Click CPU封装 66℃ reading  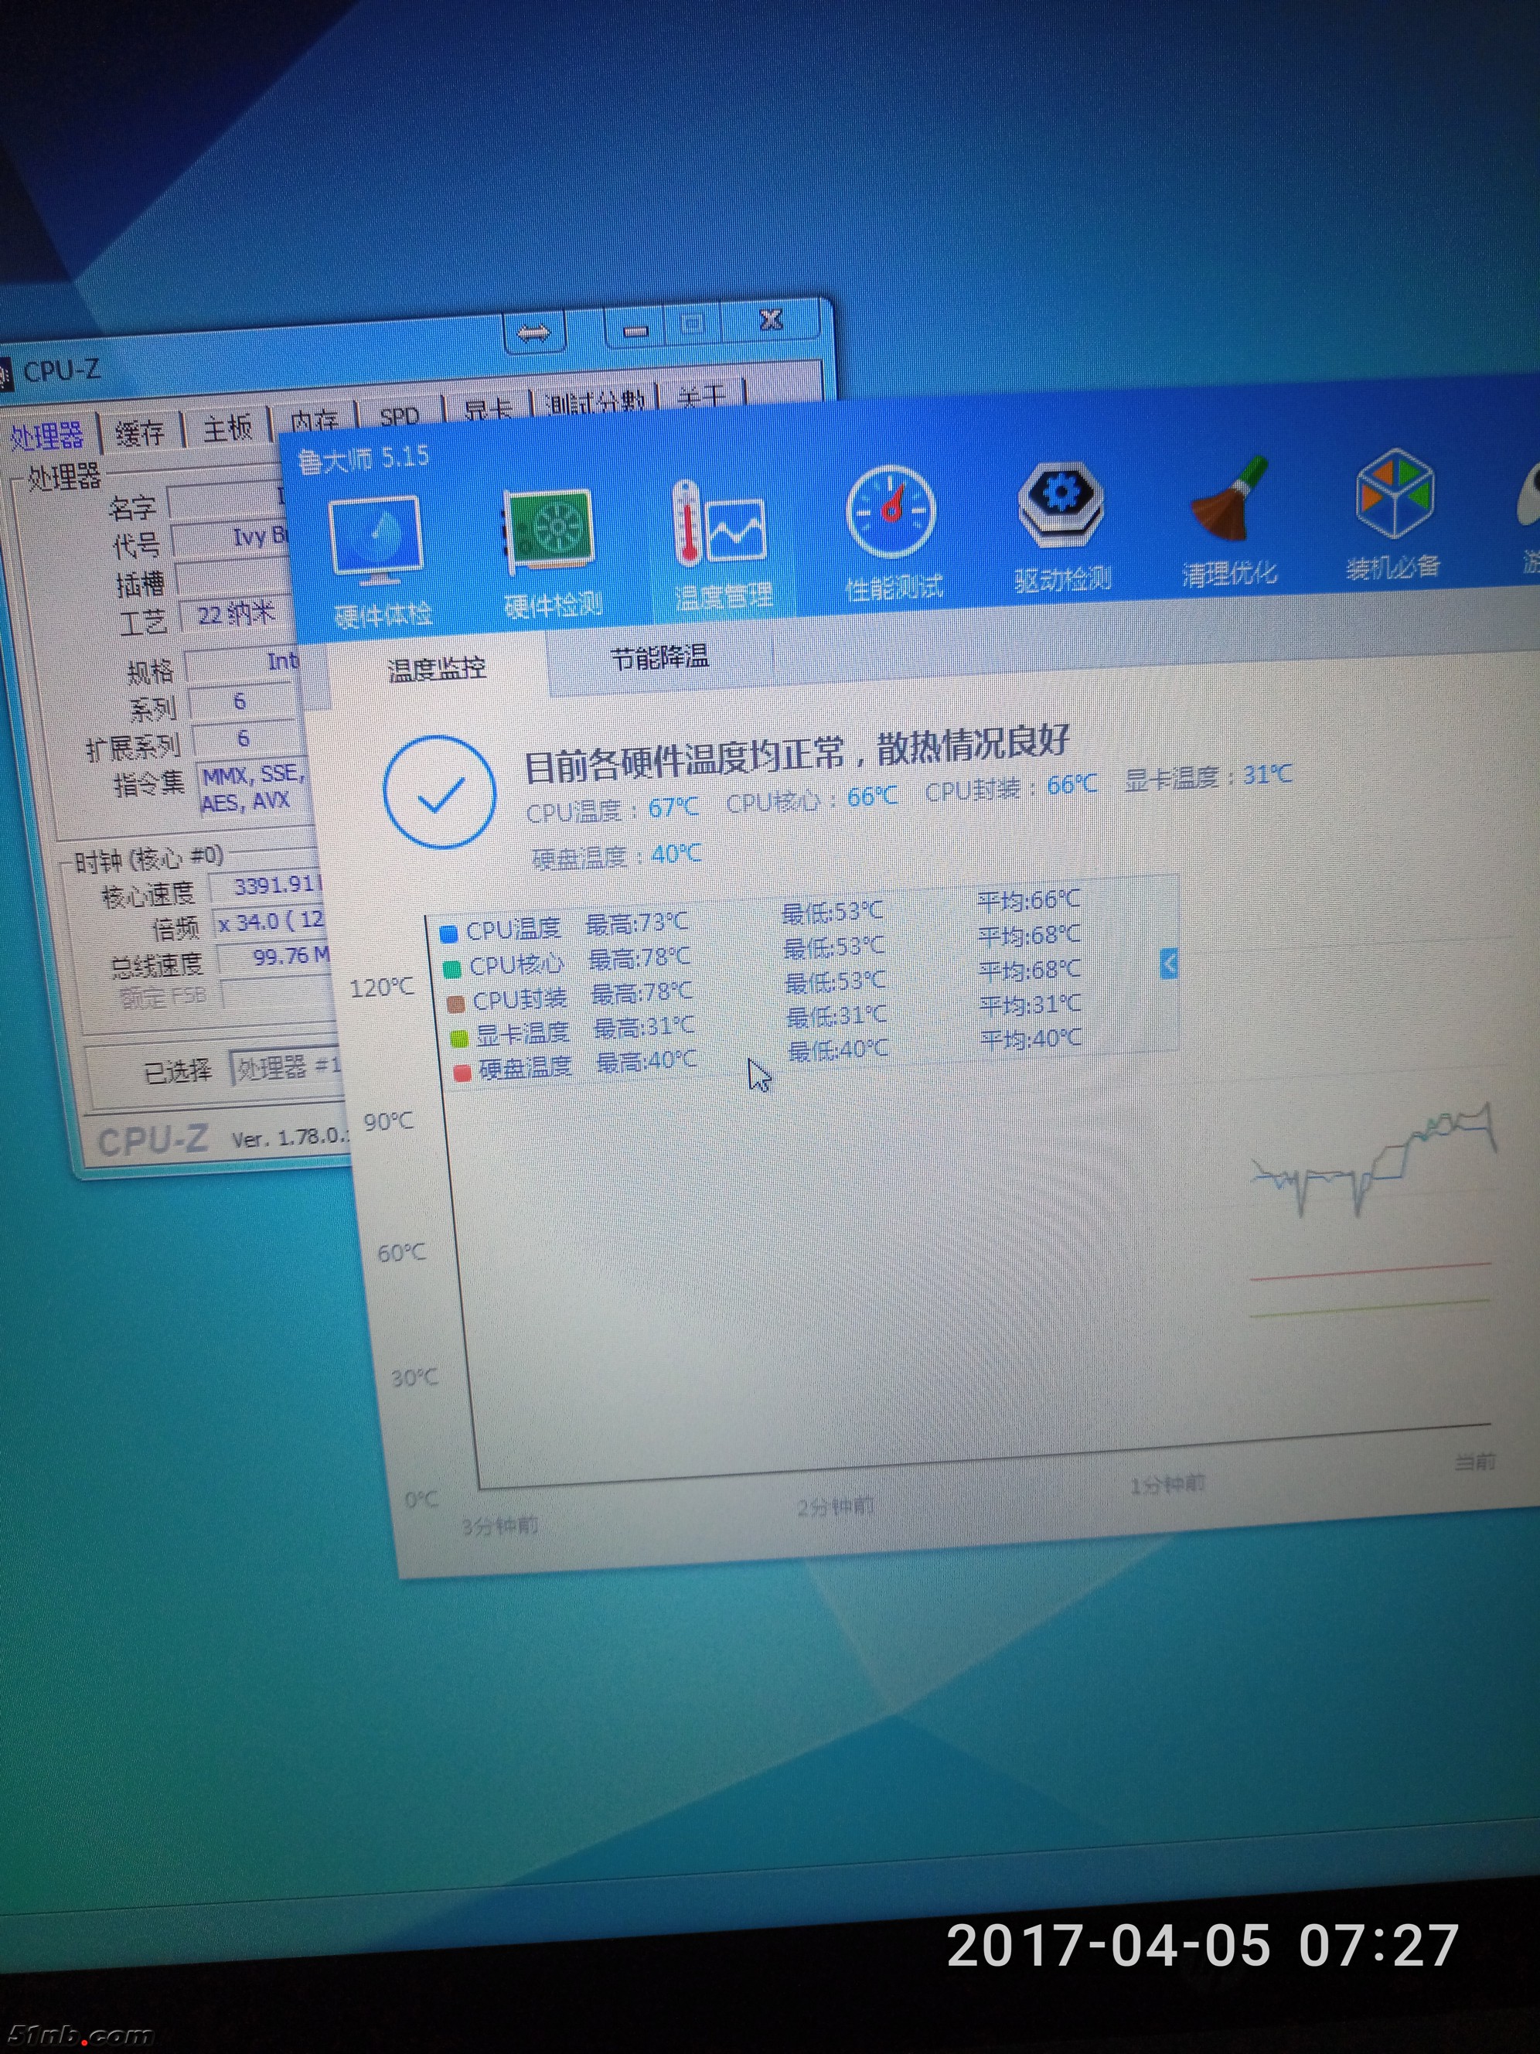1011,788
